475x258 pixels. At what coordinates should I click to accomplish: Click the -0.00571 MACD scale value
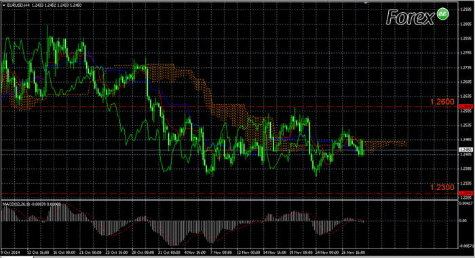click(x=466, y=246)
